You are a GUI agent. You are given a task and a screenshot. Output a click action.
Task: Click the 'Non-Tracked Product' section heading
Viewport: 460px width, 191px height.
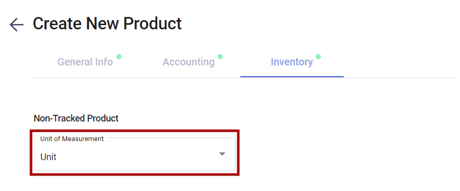click(x=76, y=118)
